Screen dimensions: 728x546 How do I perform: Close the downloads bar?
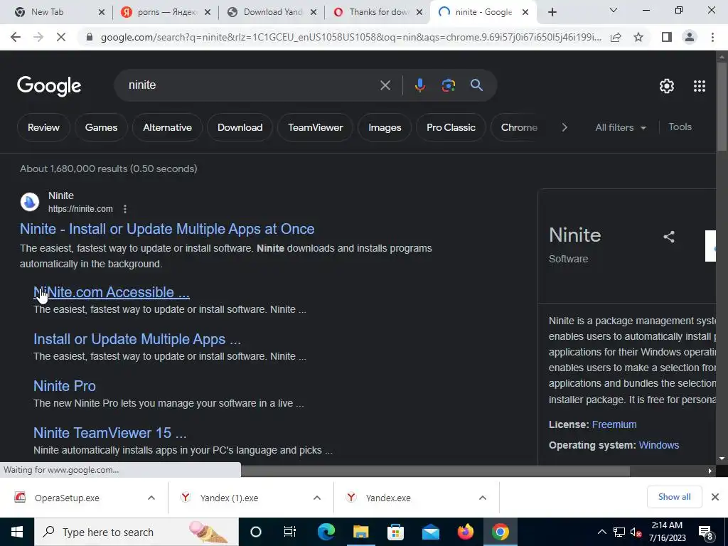click(x=715, y=497)
